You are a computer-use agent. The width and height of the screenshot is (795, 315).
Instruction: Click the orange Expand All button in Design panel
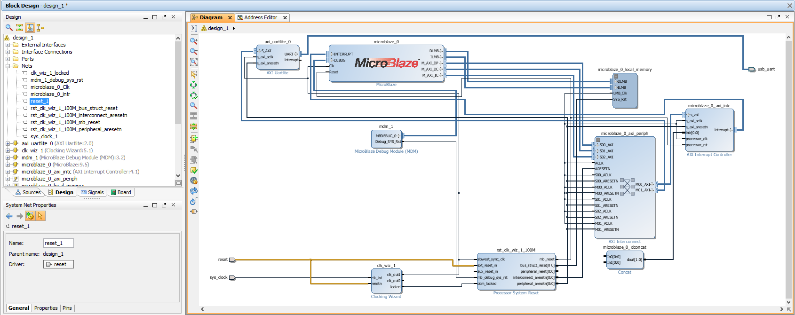30,28
